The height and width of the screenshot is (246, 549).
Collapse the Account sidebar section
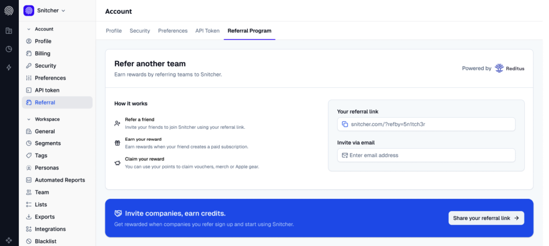[29, 29]
